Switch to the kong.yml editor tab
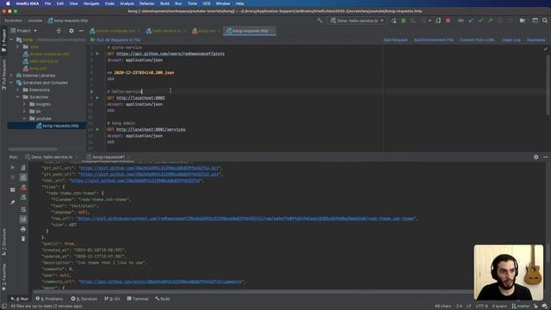 (206, 31)
